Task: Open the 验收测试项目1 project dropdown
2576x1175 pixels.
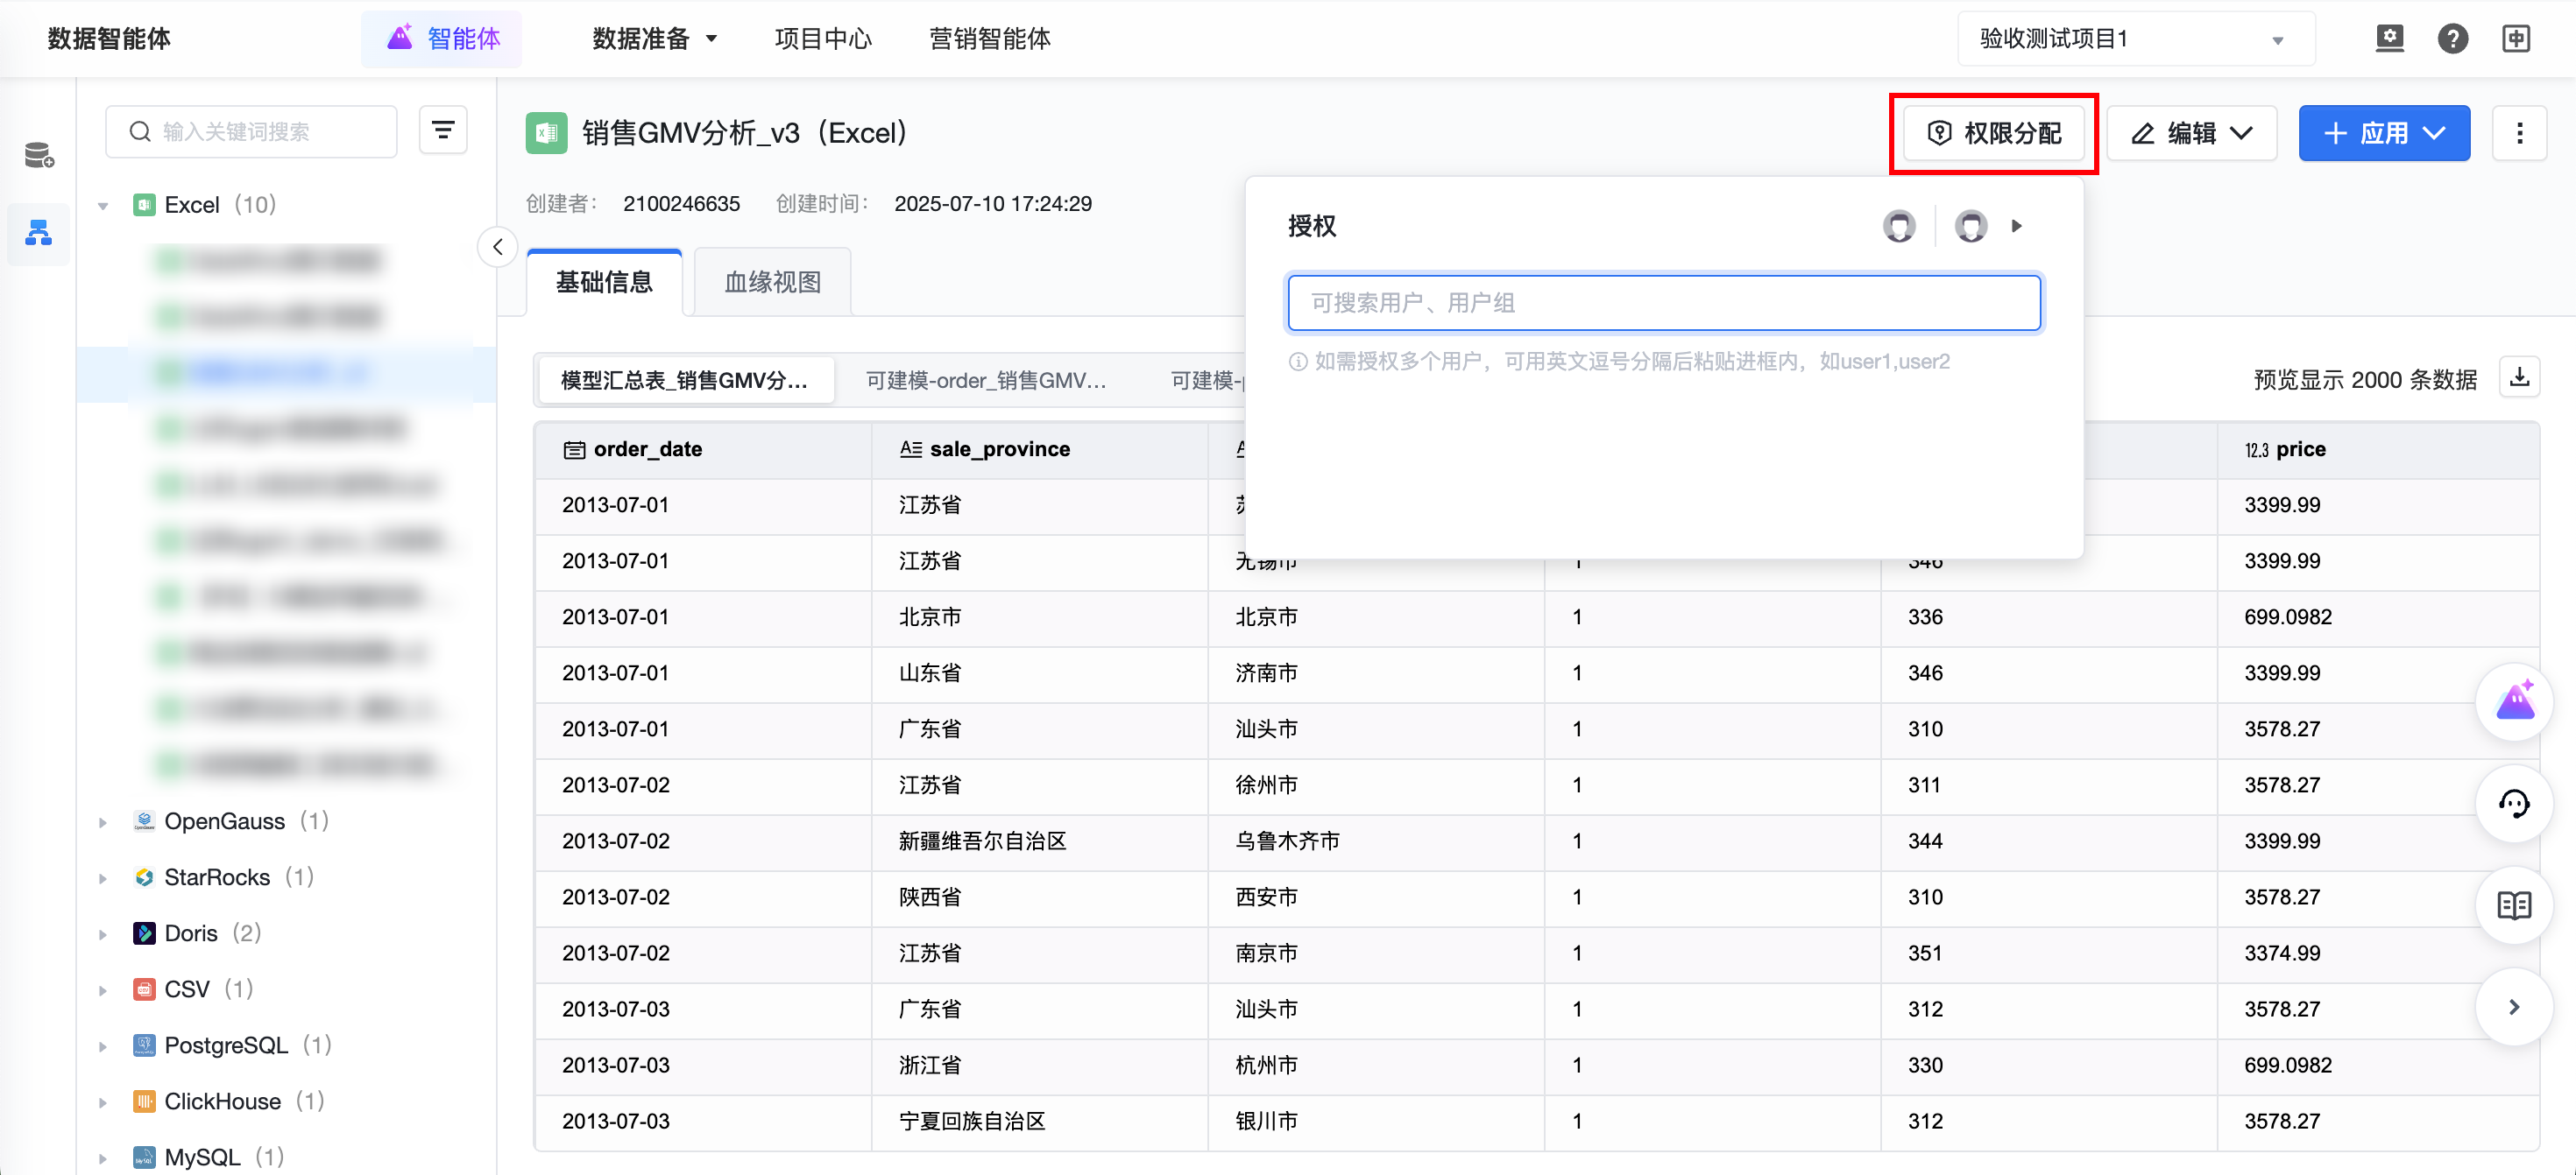Action: click(x=2135, y=39)
